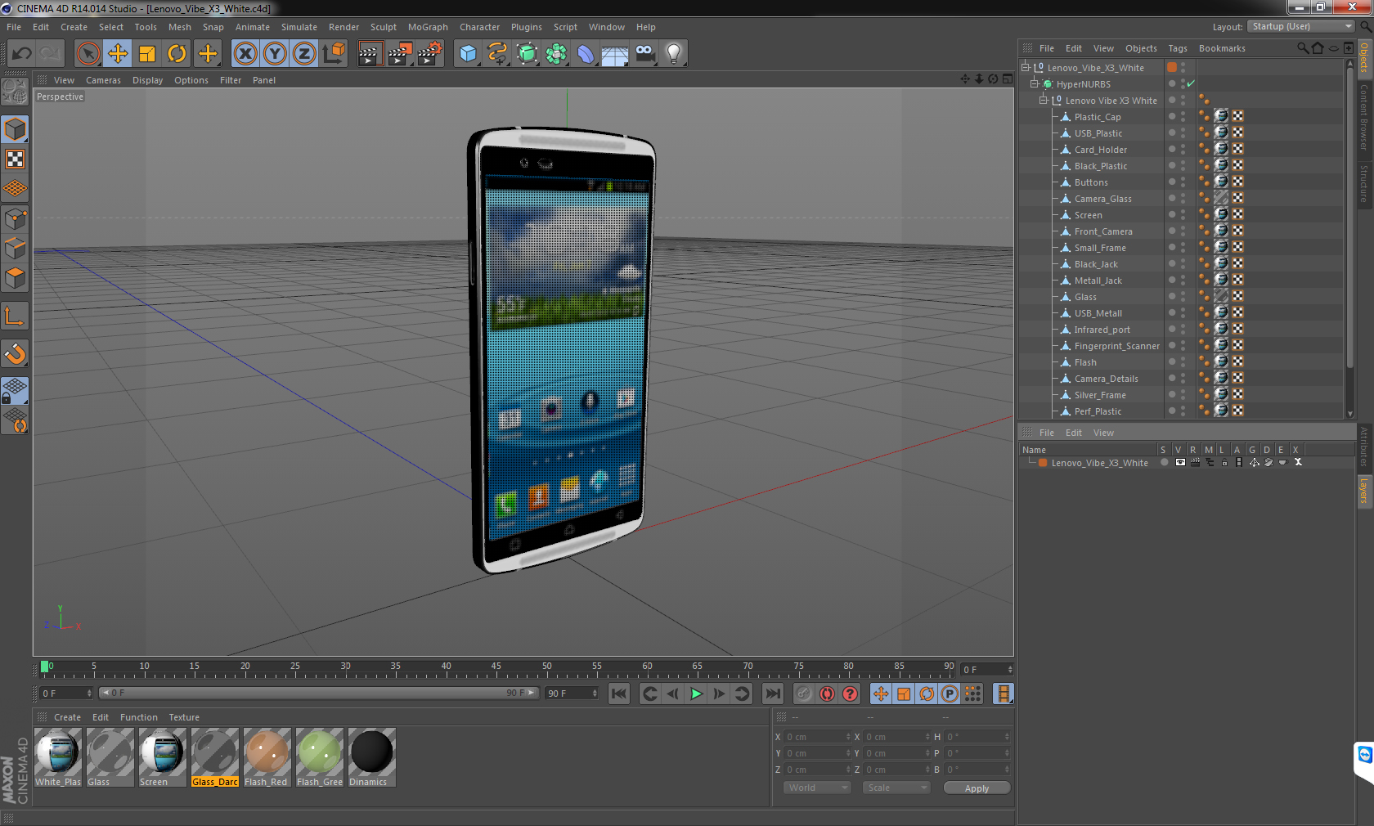
Task: Select the Dinamics black material
Action: click(x=371, y=757)
